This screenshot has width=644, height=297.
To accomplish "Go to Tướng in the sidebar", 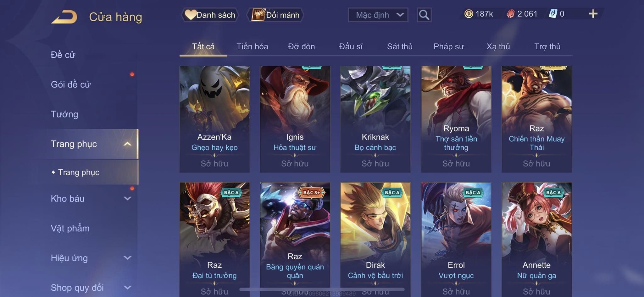I will [64, 114].
